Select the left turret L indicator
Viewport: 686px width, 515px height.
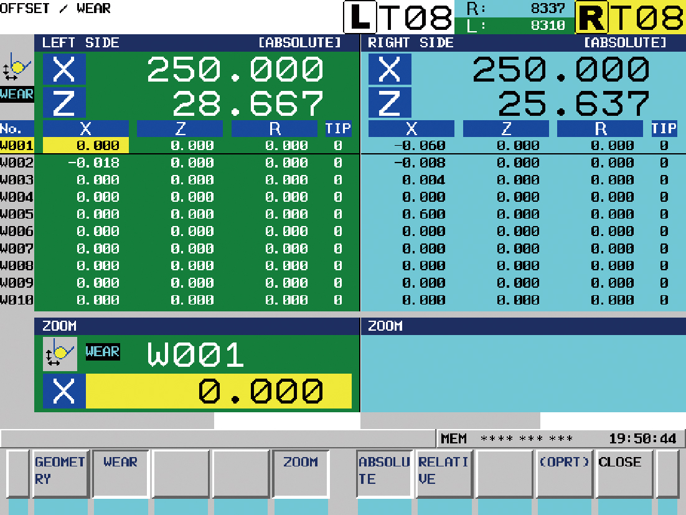point(360,17)
